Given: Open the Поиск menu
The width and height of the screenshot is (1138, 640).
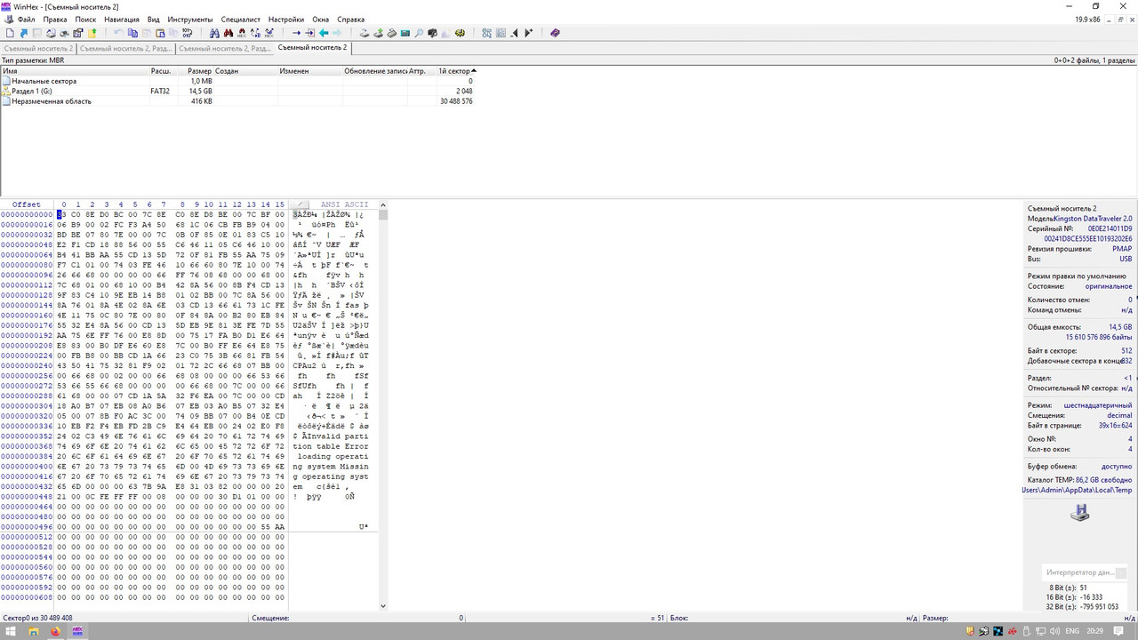Looking at the screenshot, I should click(85, 19).
